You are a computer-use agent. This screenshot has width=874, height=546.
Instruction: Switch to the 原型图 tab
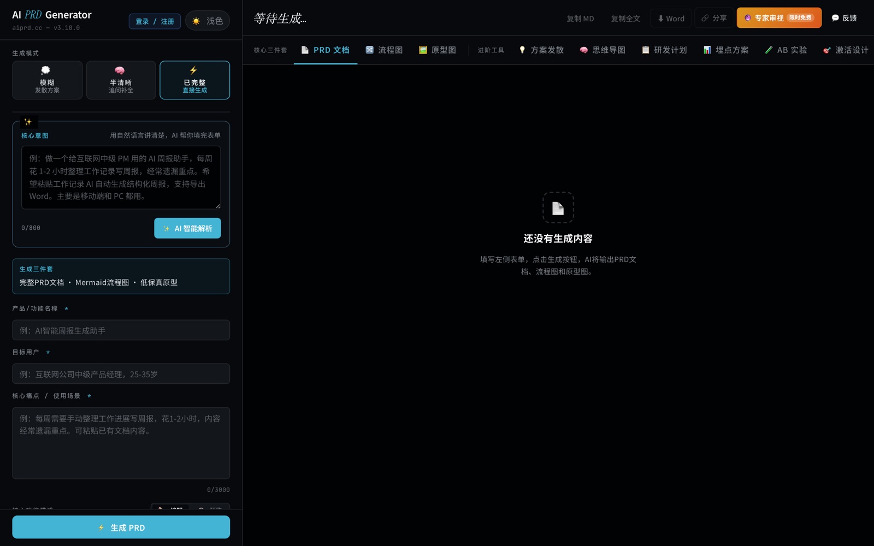point(436,50)
